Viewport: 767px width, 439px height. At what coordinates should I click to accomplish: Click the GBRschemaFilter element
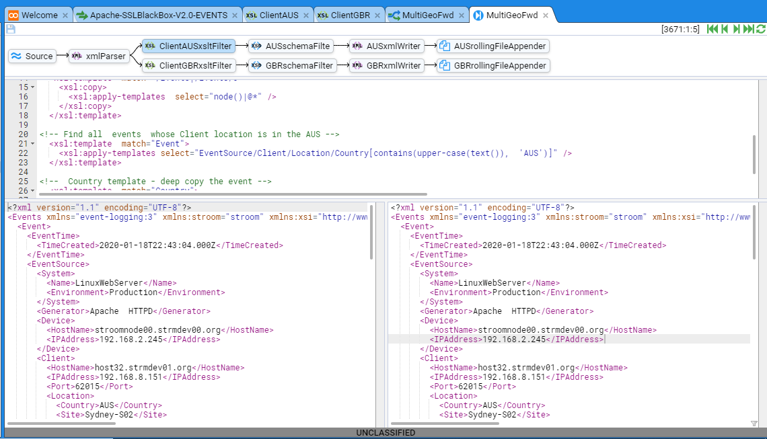[x=293, y=66]
